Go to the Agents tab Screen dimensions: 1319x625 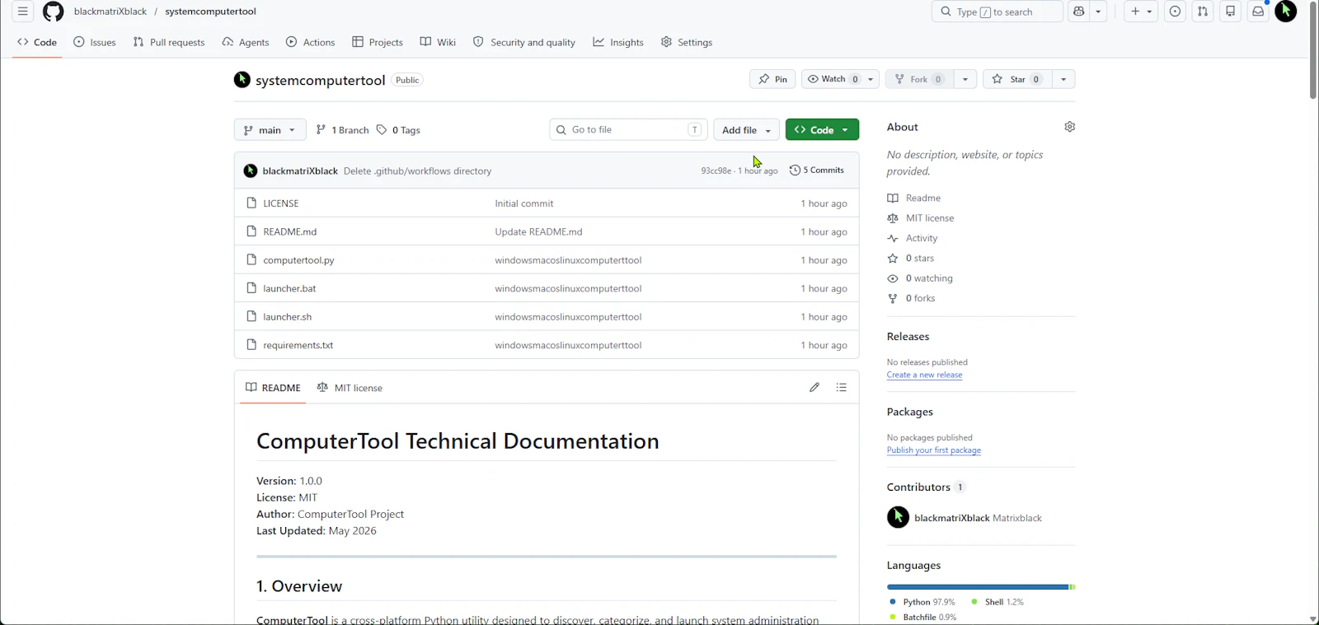(x=246, y=42)
